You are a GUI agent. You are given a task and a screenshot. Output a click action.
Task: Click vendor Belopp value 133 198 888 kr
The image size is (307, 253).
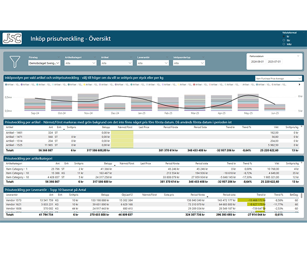click(x=100, y=201)
